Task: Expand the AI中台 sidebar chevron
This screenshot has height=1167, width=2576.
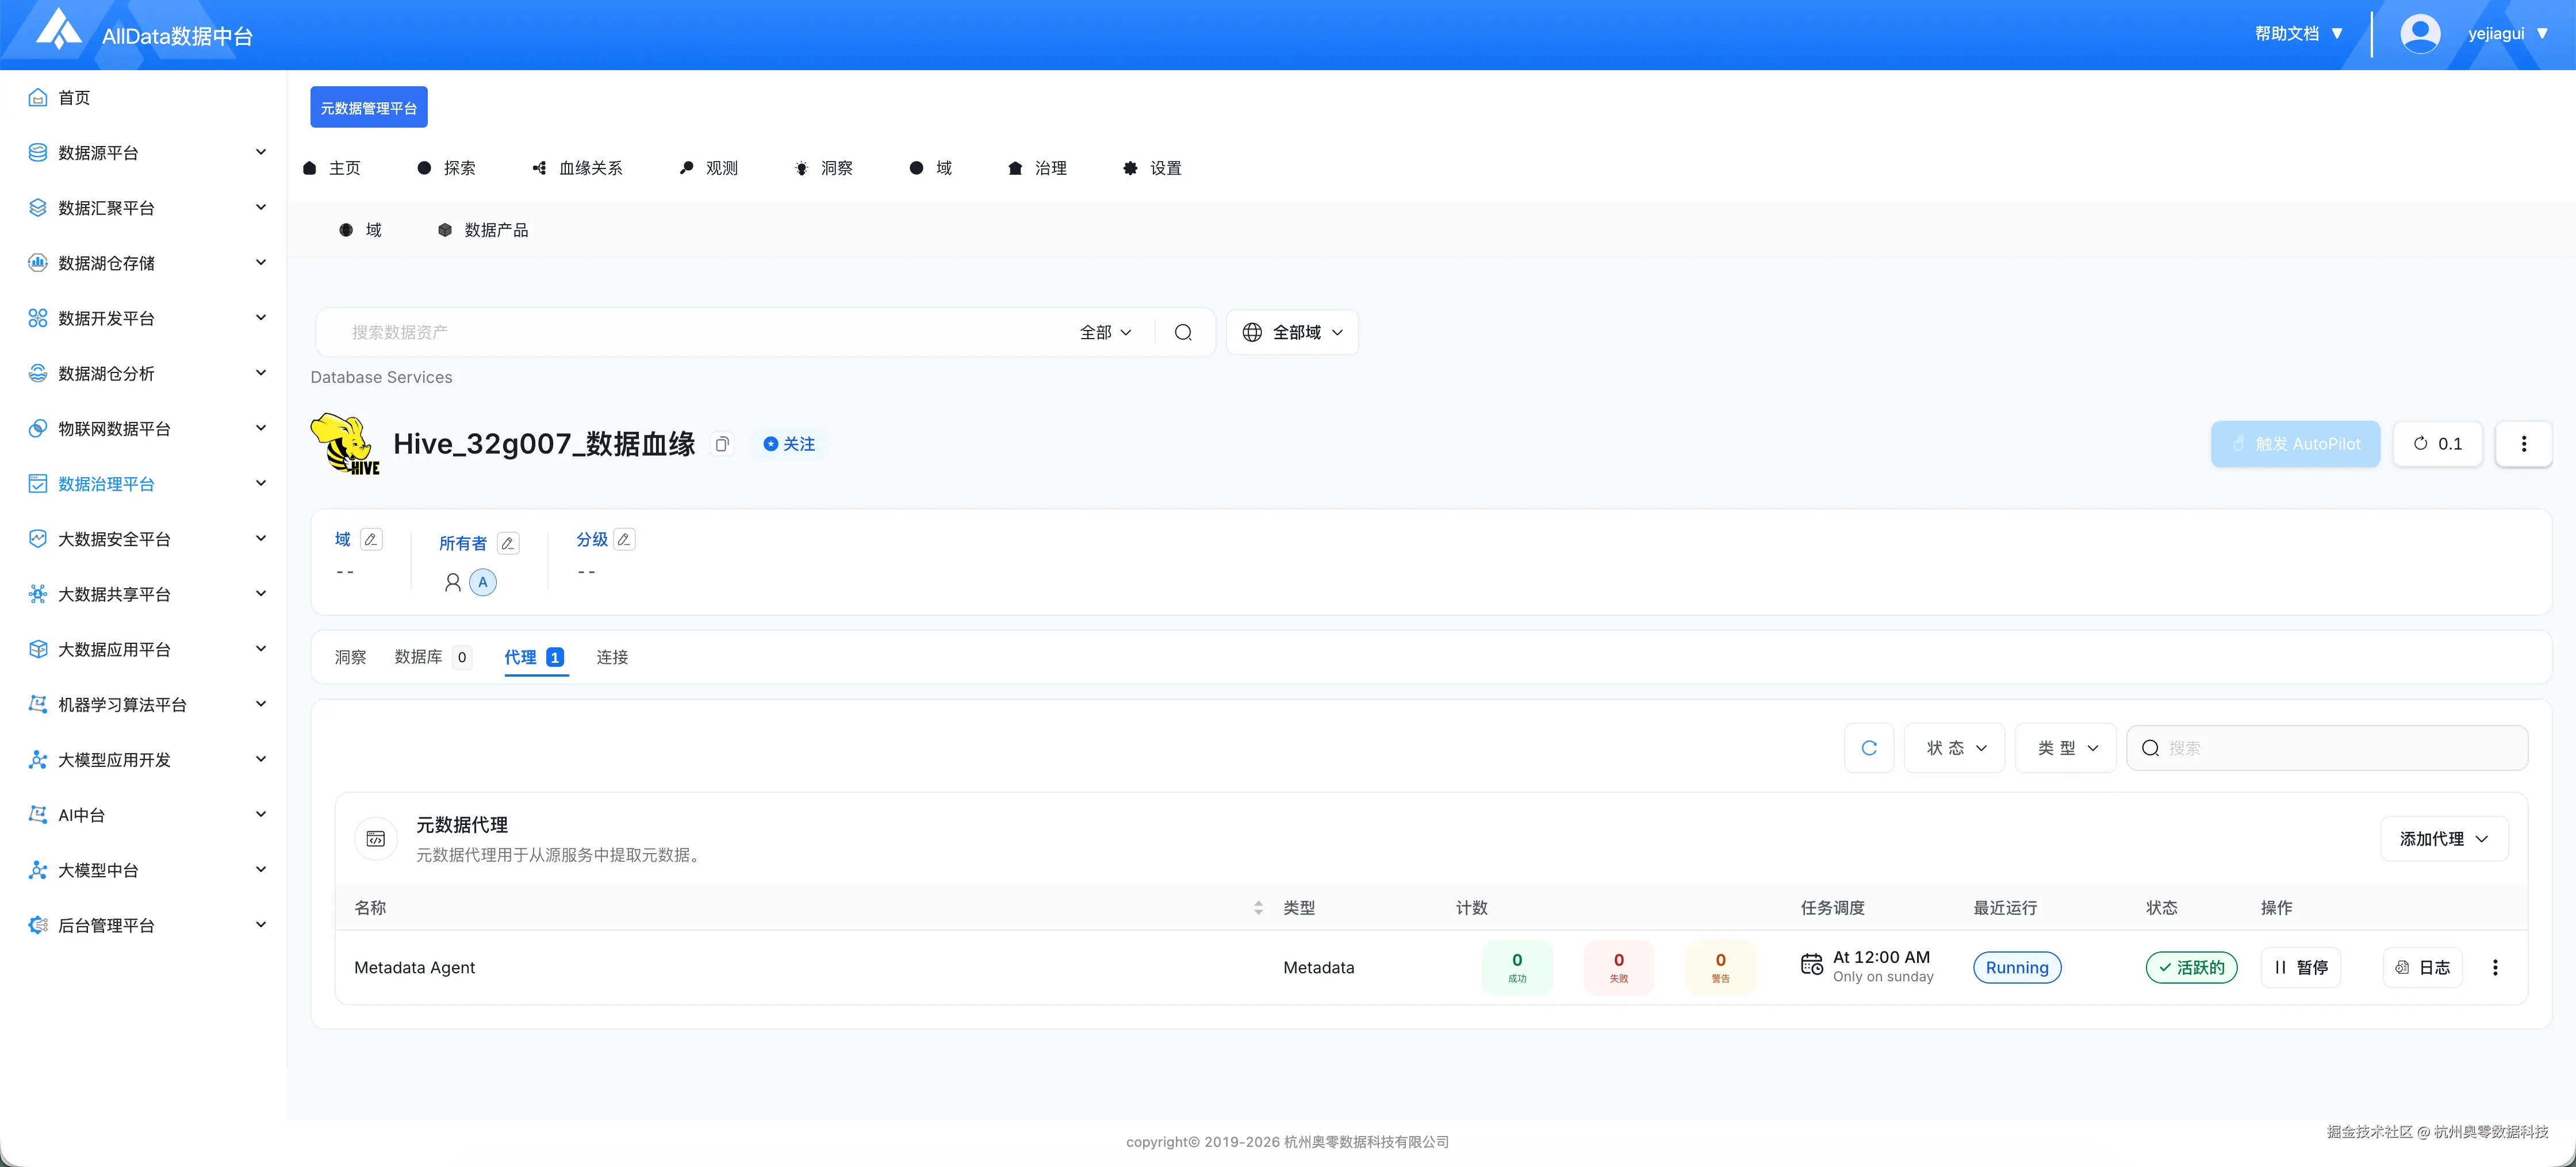Action: pyautogui.click(x=261, y=814)
